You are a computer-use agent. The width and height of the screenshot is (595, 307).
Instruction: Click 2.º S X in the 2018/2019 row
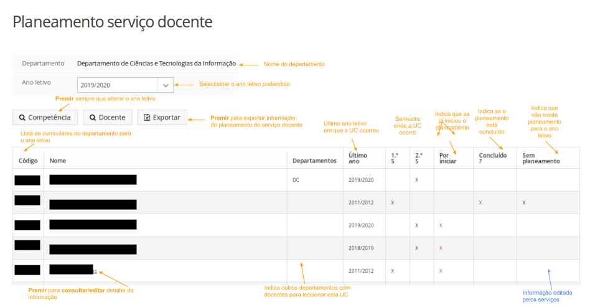click(x=416, y=248)
